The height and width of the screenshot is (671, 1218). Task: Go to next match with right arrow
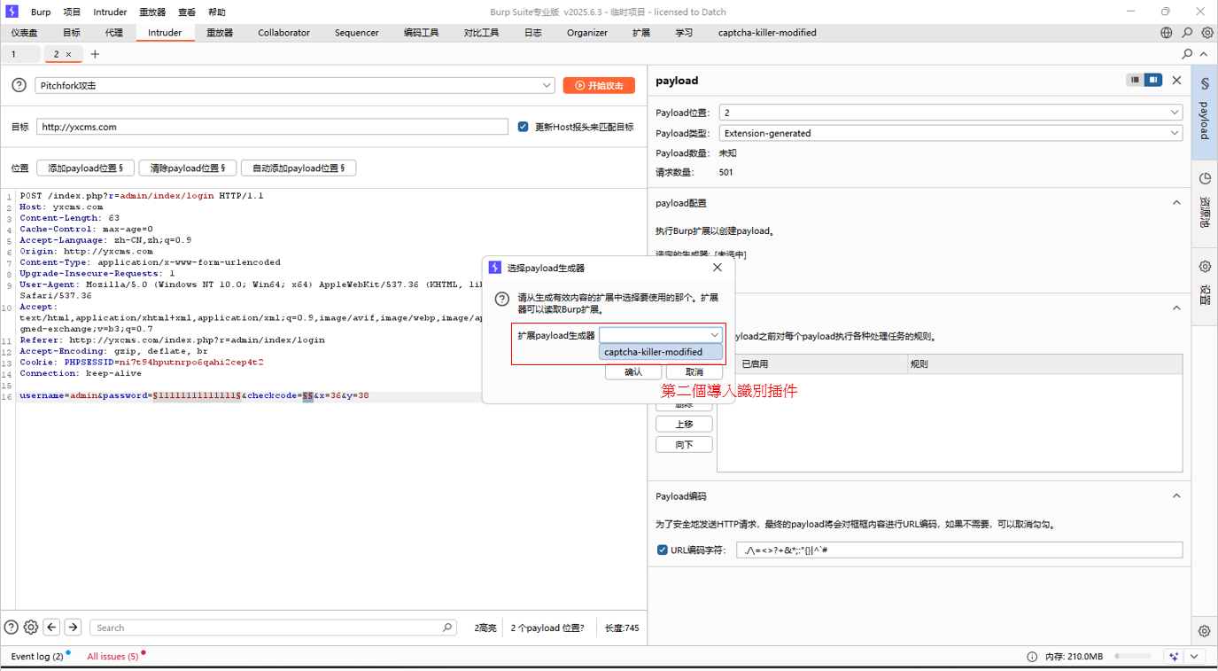click(74, 628)
